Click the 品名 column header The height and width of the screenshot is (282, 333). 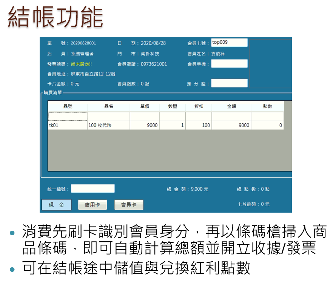tap(109, 107)
